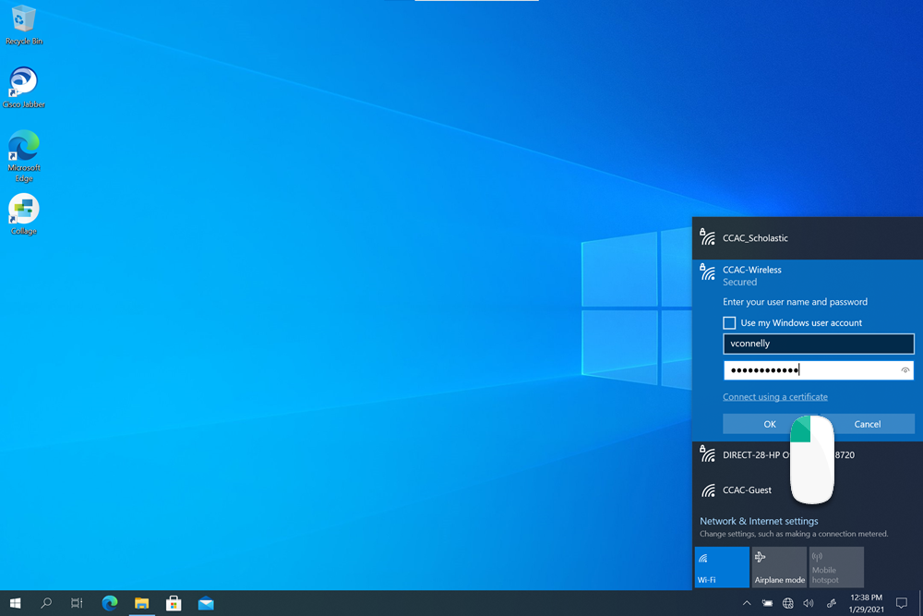Screen dimensions: 923x616
Task: Click the Windows Ink pen tray icon
Action: pyautogui.click(x=832, y=603)
